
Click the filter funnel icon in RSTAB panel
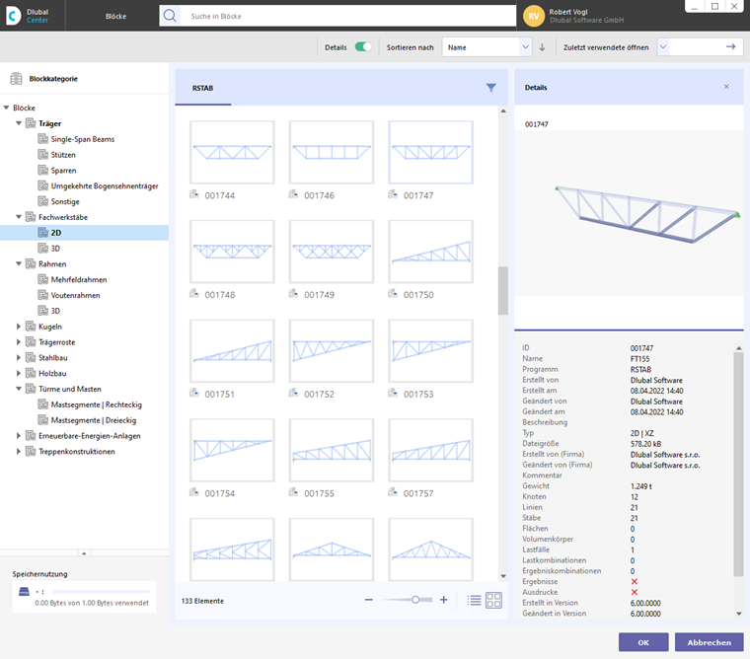[490, 88]
